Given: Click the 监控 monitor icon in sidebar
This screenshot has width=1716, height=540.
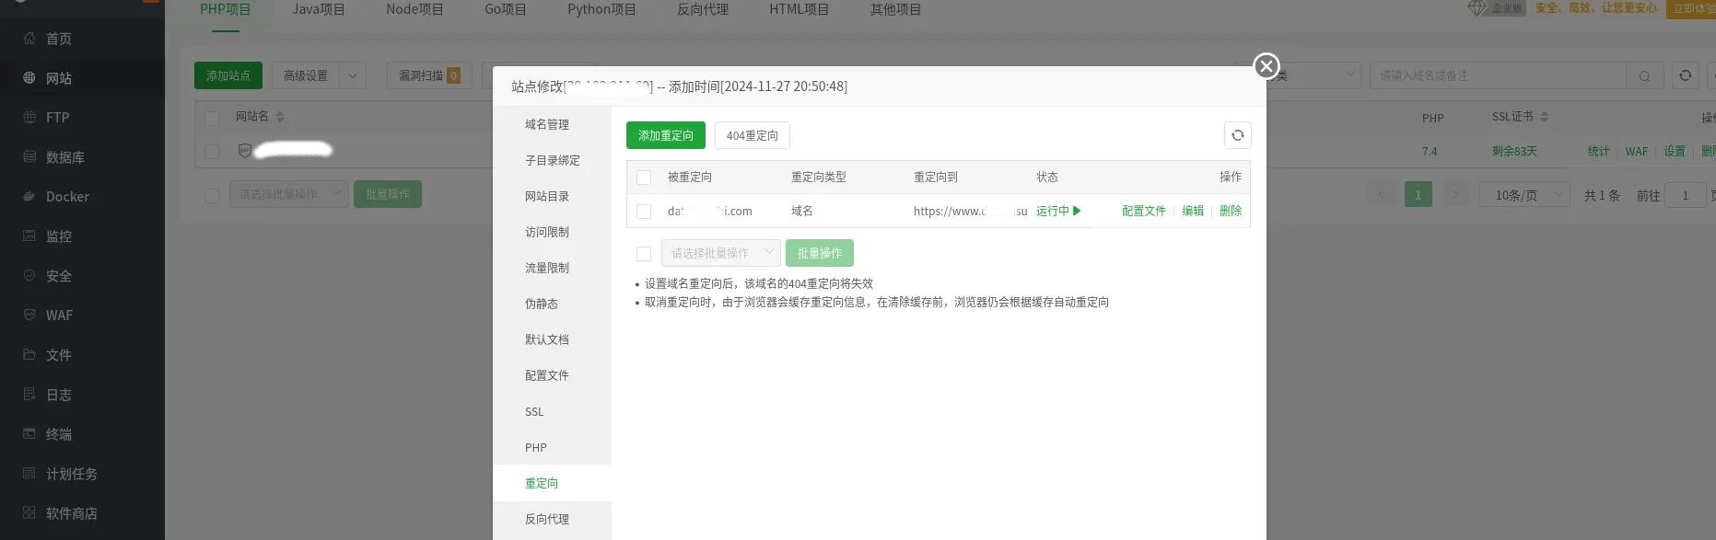Looking at the screenshot, I should coord(29,236).
